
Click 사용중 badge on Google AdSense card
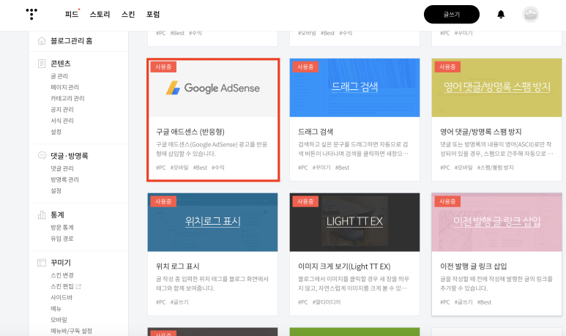(x=163, y=67)
